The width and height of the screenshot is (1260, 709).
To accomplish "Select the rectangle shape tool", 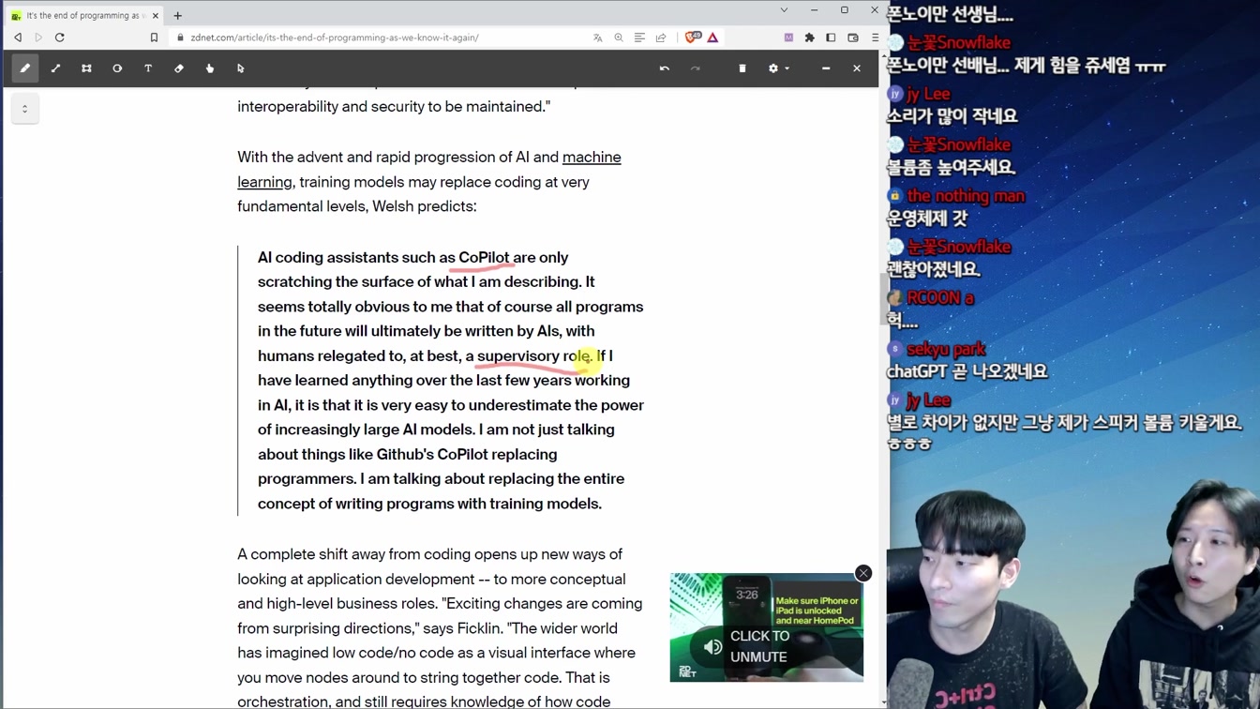I will pos(87,68).
